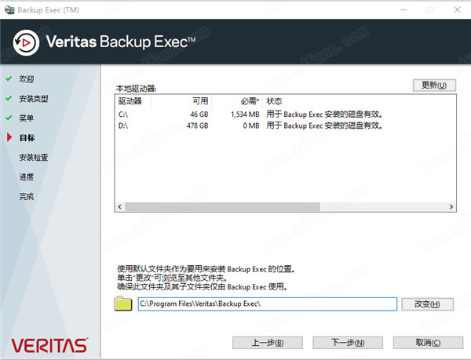Click the 驱动器 column header
This screenshot has height=360, width=471.
133,101
